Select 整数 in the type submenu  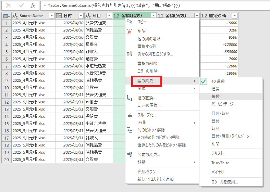tap(216, 96)
